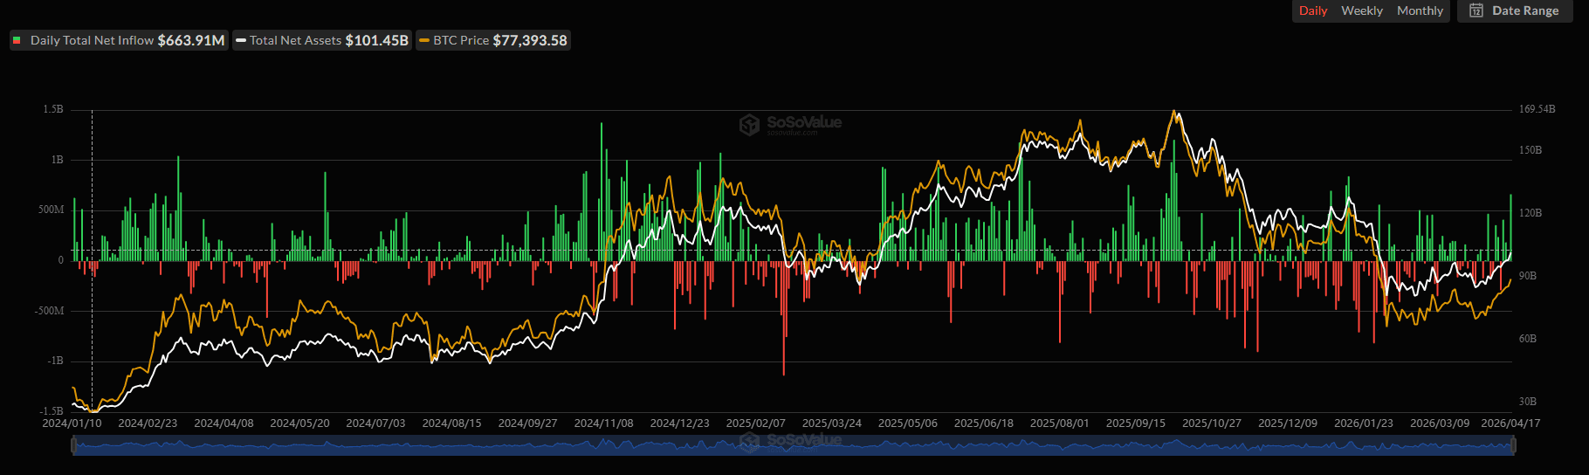This screenshot has height=475, width=1589.
Task: Click the 2025/02/07 date axis label
Action: point(756,423)
